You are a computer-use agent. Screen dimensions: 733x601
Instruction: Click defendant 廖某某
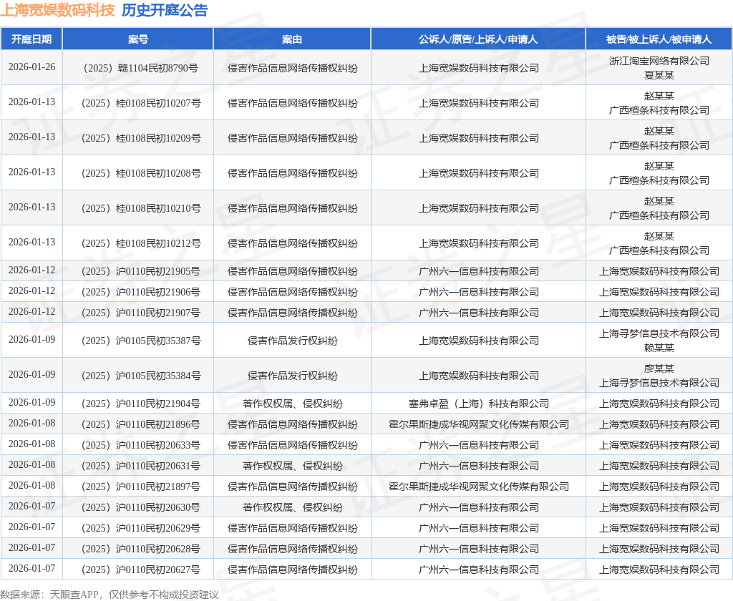click(x=659, y=368)
